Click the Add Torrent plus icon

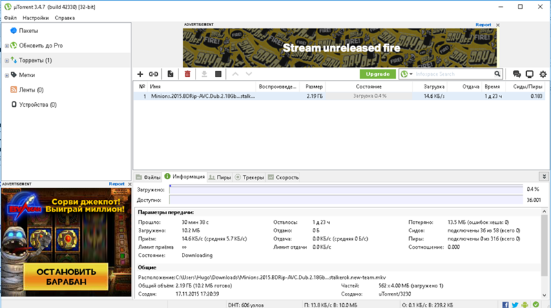[x=141, y=74]
